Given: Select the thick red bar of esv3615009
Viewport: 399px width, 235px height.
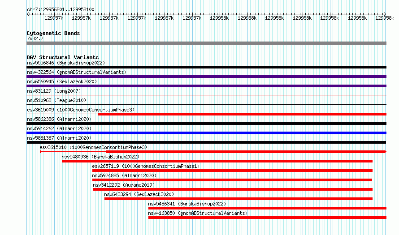Looking at the screenshot, I should tap(242, 114).
